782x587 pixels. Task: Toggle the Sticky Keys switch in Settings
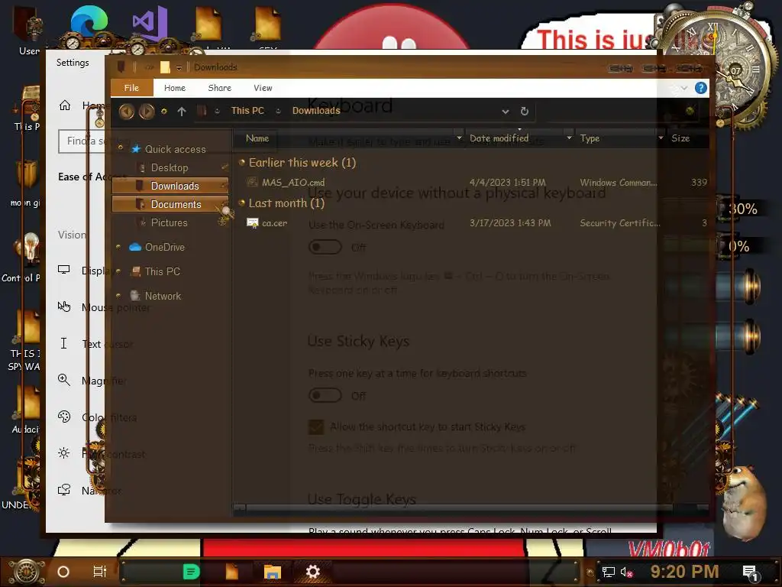point(325,395)
